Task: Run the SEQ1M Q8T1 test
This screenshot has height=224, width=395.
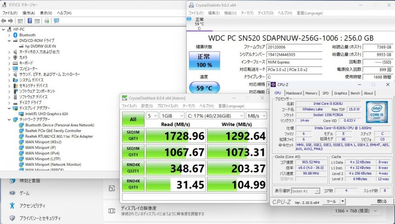Action: (x=133, y=135)
